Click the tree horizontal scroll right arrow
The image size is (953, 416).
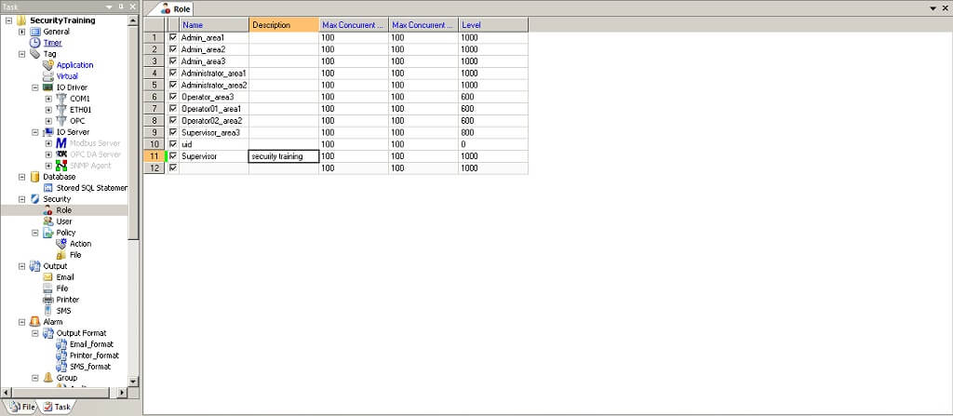point(122,393)
